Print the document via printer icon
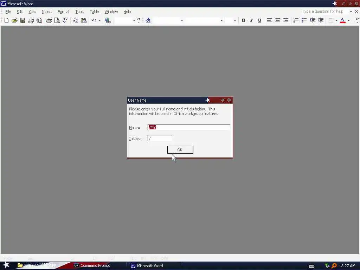 click(x=49, y=20)
